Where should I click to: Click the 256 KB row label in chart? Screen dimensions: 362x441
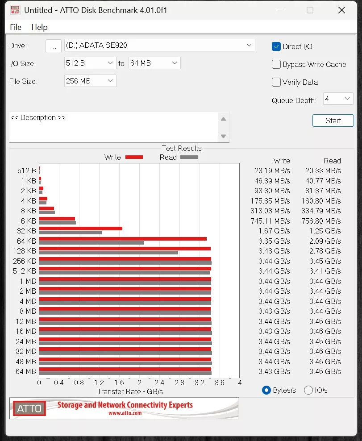(x=25, y=261)
